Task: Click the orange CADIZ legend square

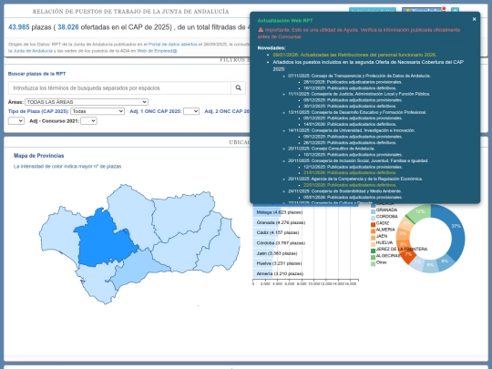Action: tap(373, 224)
